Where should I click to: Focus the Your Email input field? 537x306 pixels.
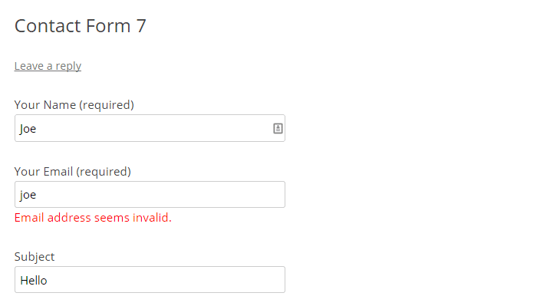click(x=150, y=195)
